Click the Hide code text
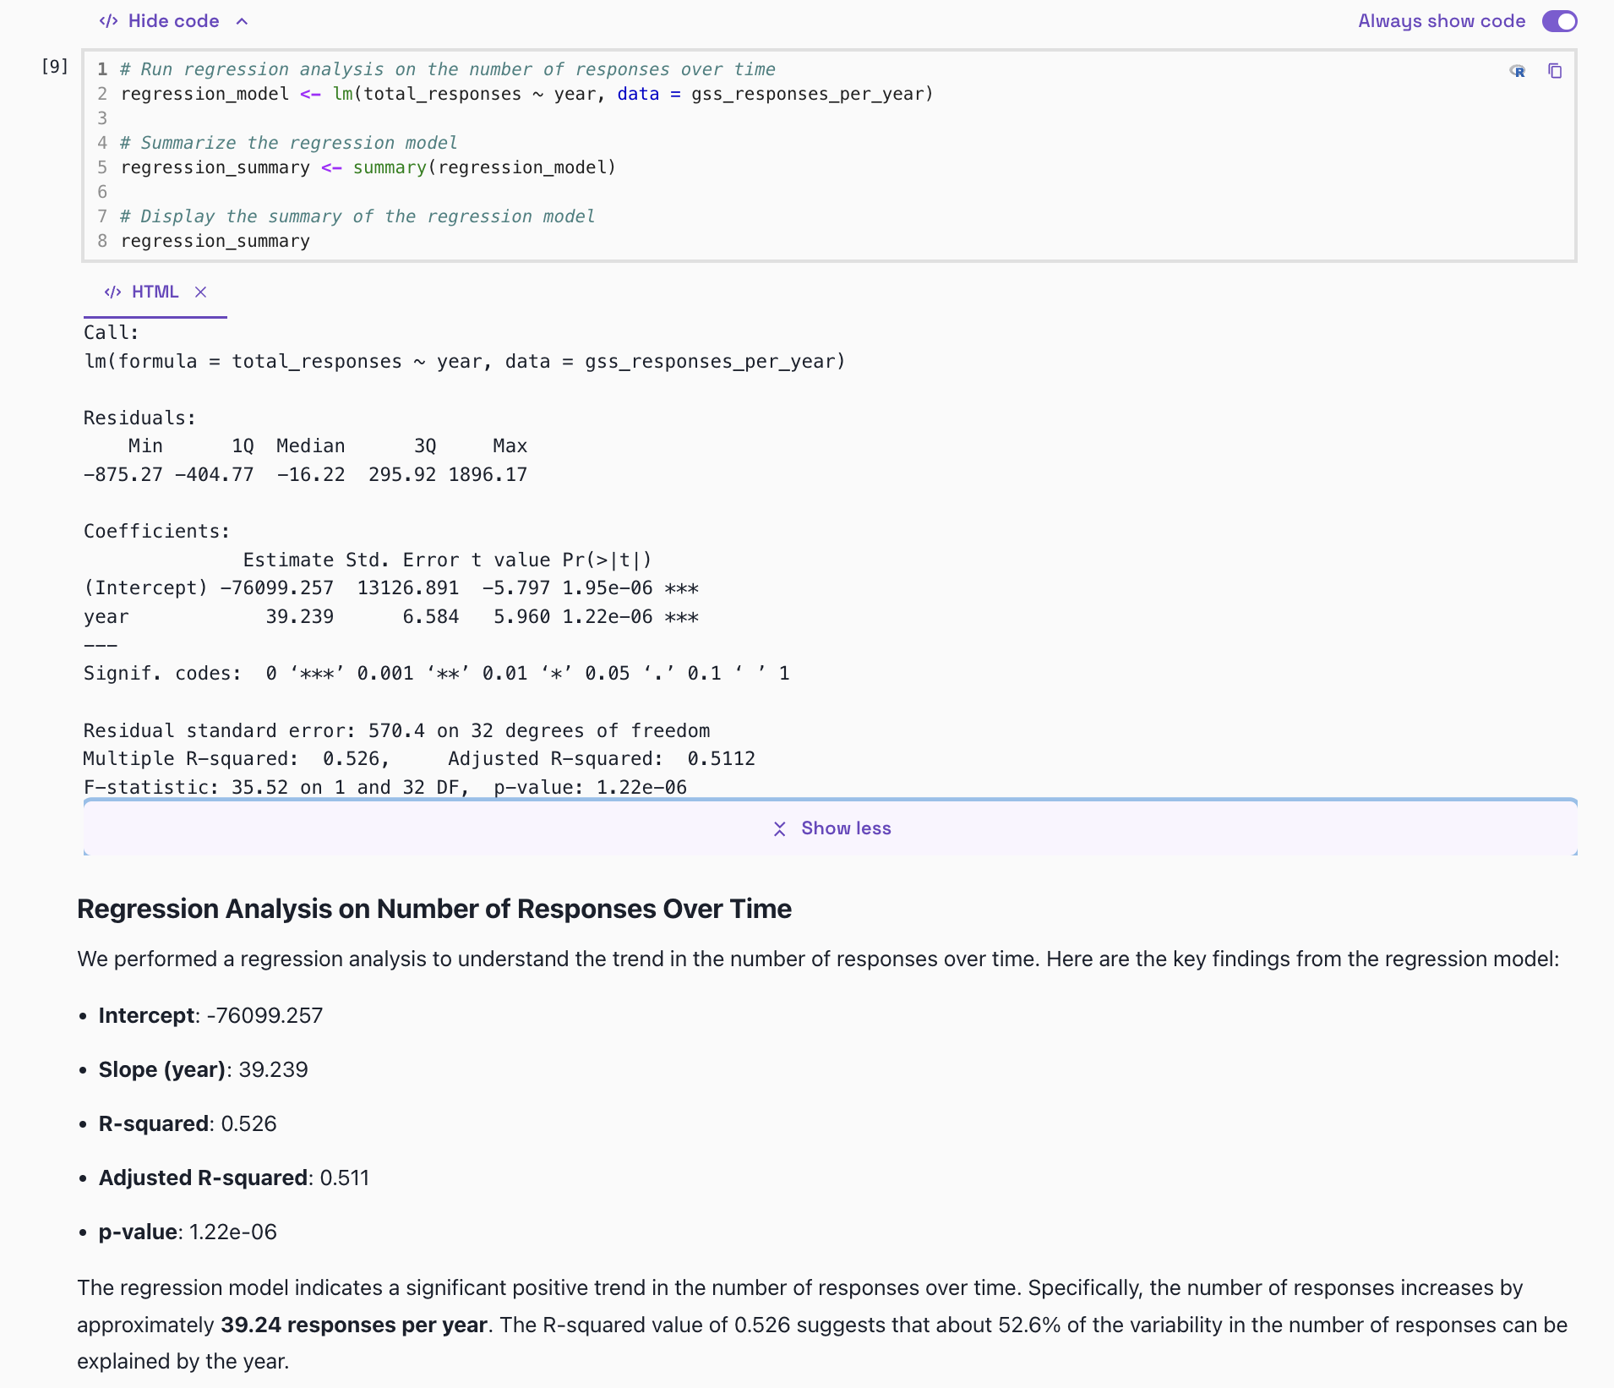The image size is (1614, 1388). click(x=173, y=21)
